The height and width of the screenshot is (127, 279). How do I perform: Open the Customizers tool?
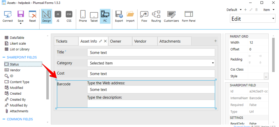pyautogui.click(x=171, y=16)
